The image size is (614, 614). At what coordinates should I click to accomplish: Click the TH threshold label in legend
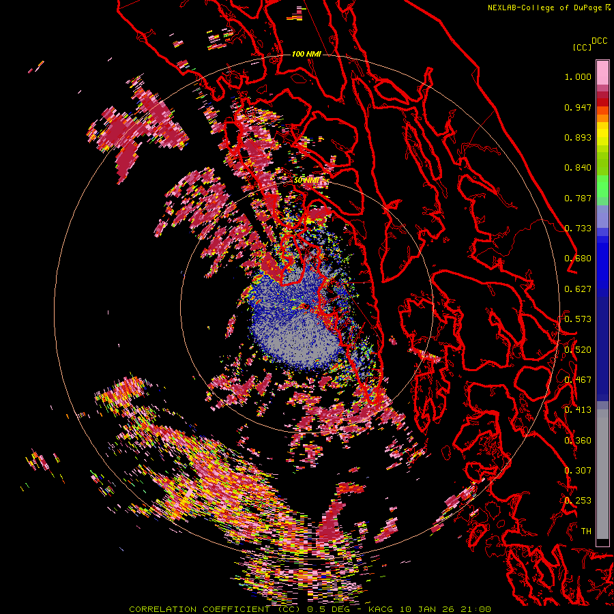point(586,531)
